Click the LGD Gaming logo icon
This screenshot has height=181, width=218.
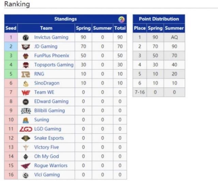(x=26, y=129)
